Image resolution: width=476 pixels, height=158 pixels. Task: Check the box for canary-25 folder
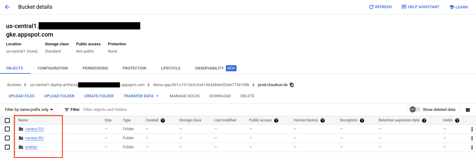click(x=7, y=129)
